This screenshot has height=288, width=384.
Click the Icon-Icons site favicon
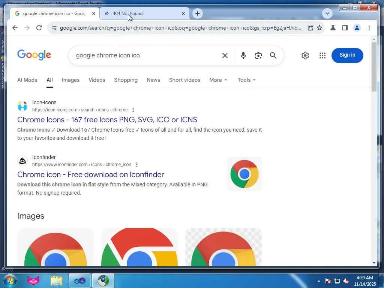pyautogui.click(x=22, y=106)
